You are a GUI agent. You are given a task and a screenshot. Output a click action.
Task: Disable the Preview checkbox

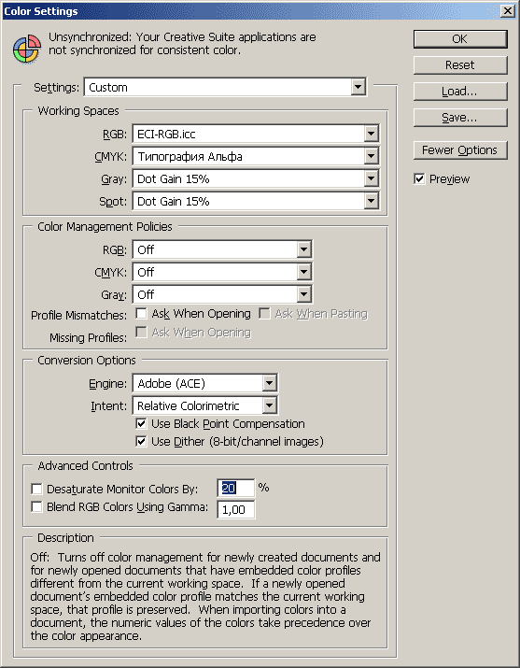(x=419, y=179)
